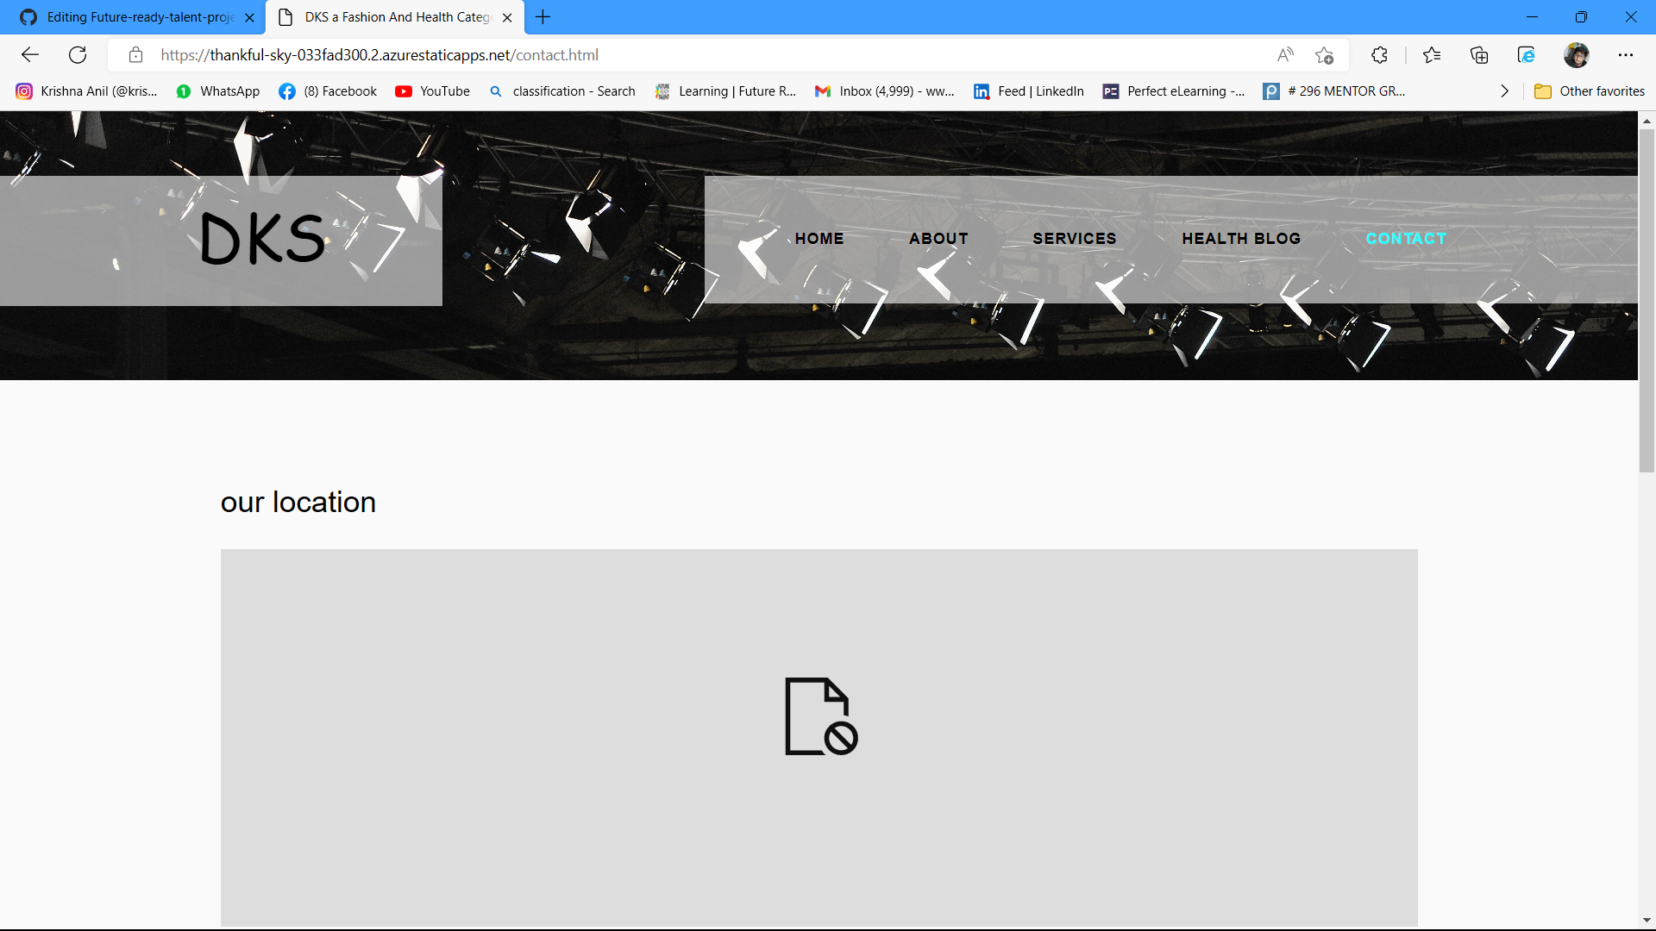1656x931 pixels.
Task: Click the browser Back arrow
Action: coord(30,55)
